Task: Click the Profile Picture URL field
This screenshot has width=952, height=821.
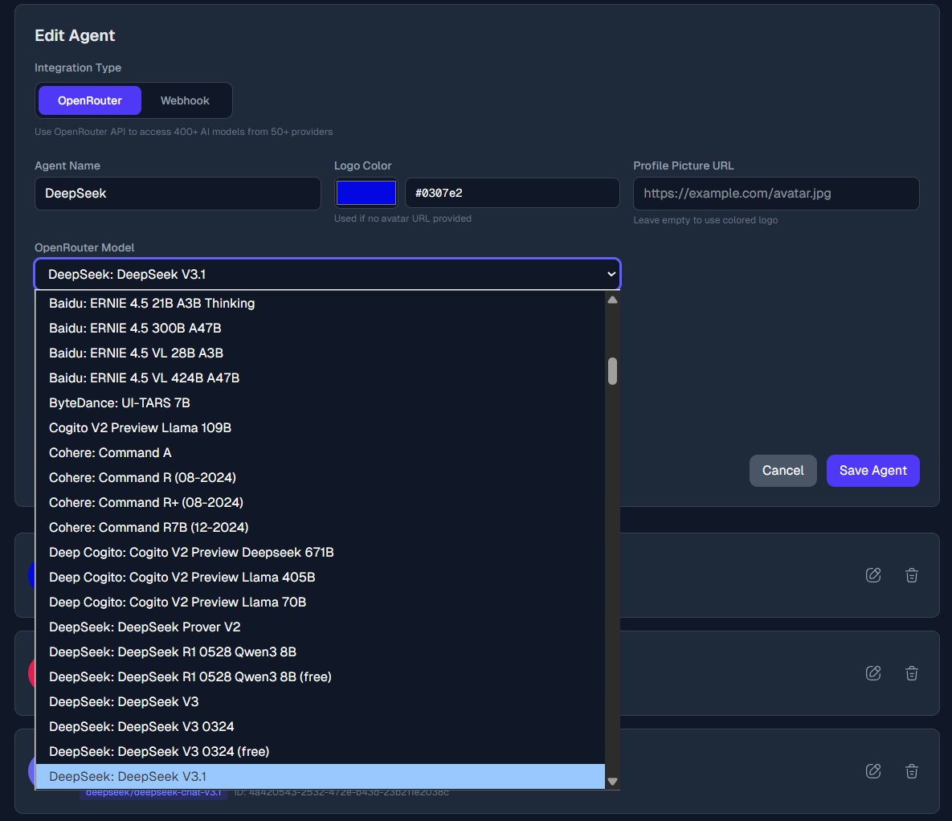Action: pos(776,194)
